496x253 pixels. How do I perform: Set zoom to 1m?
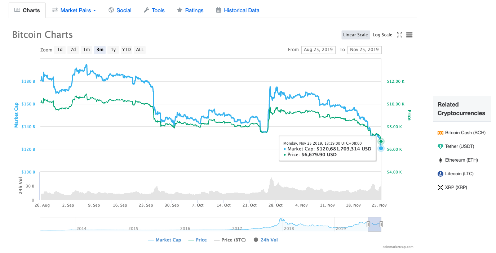coord(87,50)
